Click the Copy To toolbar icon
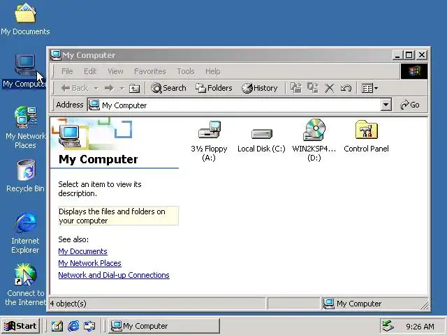This screenshot has height=335, width=447. tap(313, 88)
